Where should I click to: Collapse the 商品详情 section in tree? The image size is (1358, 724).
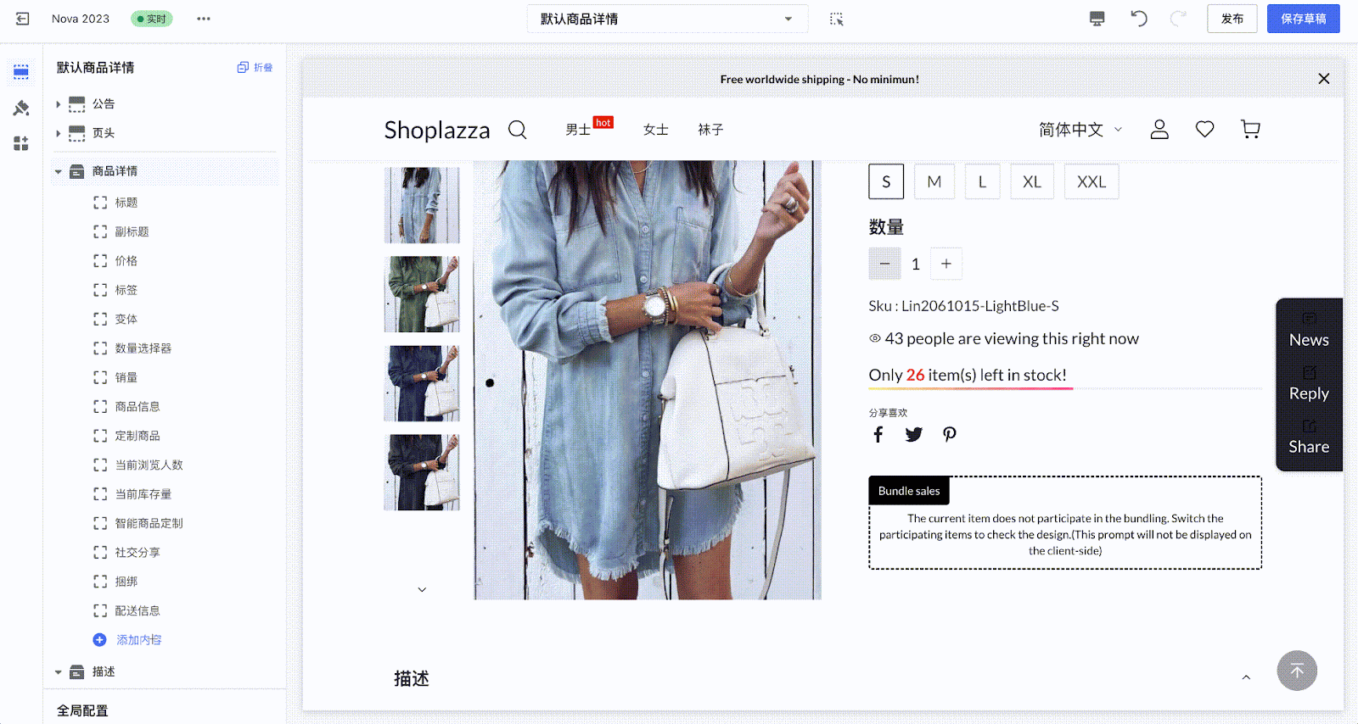(58, 171)
